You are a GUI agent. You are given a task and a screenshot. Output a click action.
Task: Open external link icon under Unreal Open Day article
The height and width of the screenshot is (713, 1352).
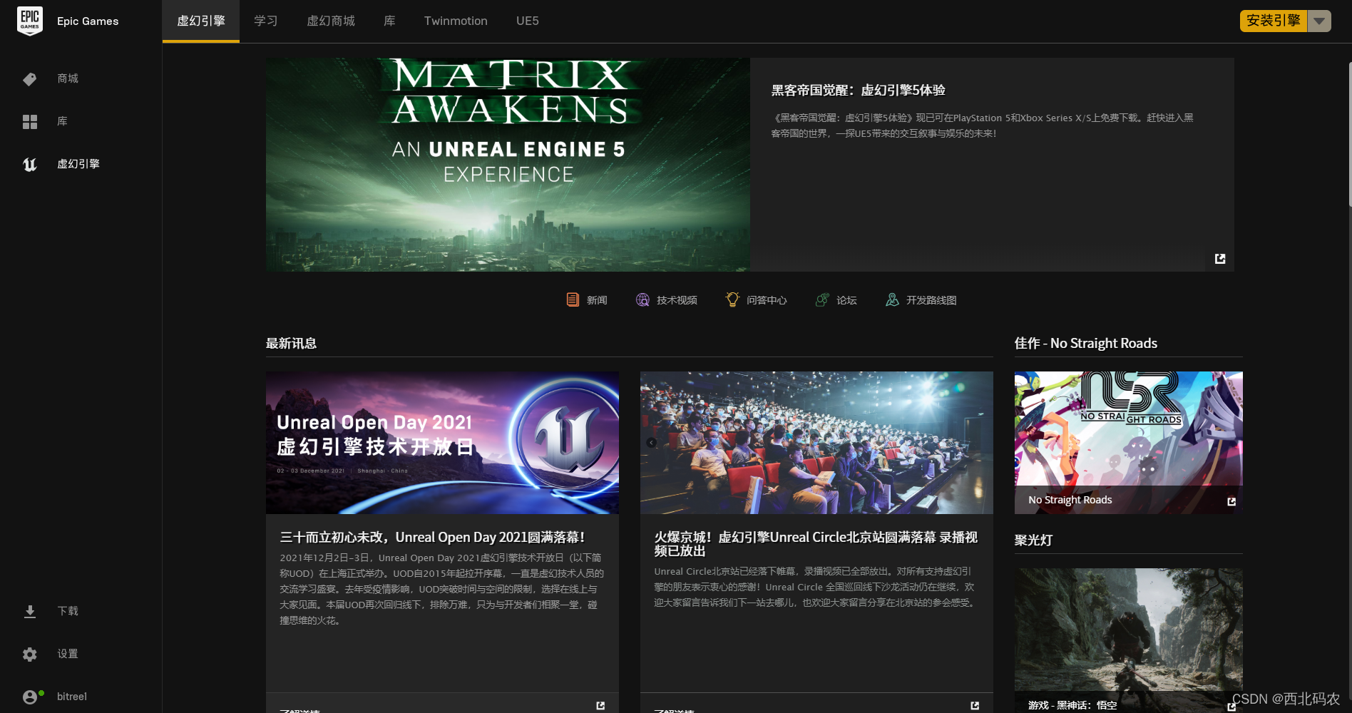click(600, 705)
